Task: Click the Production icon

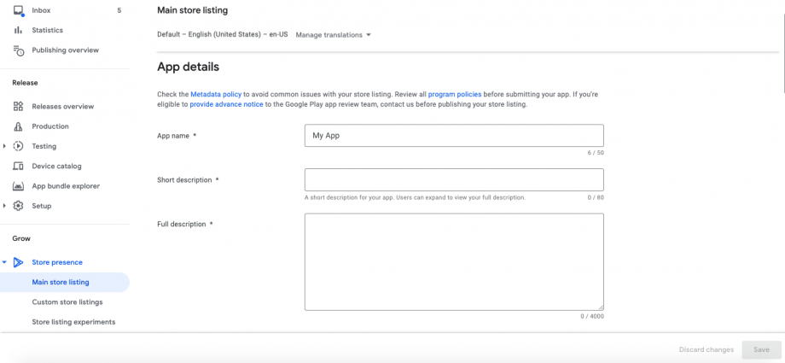Action: [18, 126]
